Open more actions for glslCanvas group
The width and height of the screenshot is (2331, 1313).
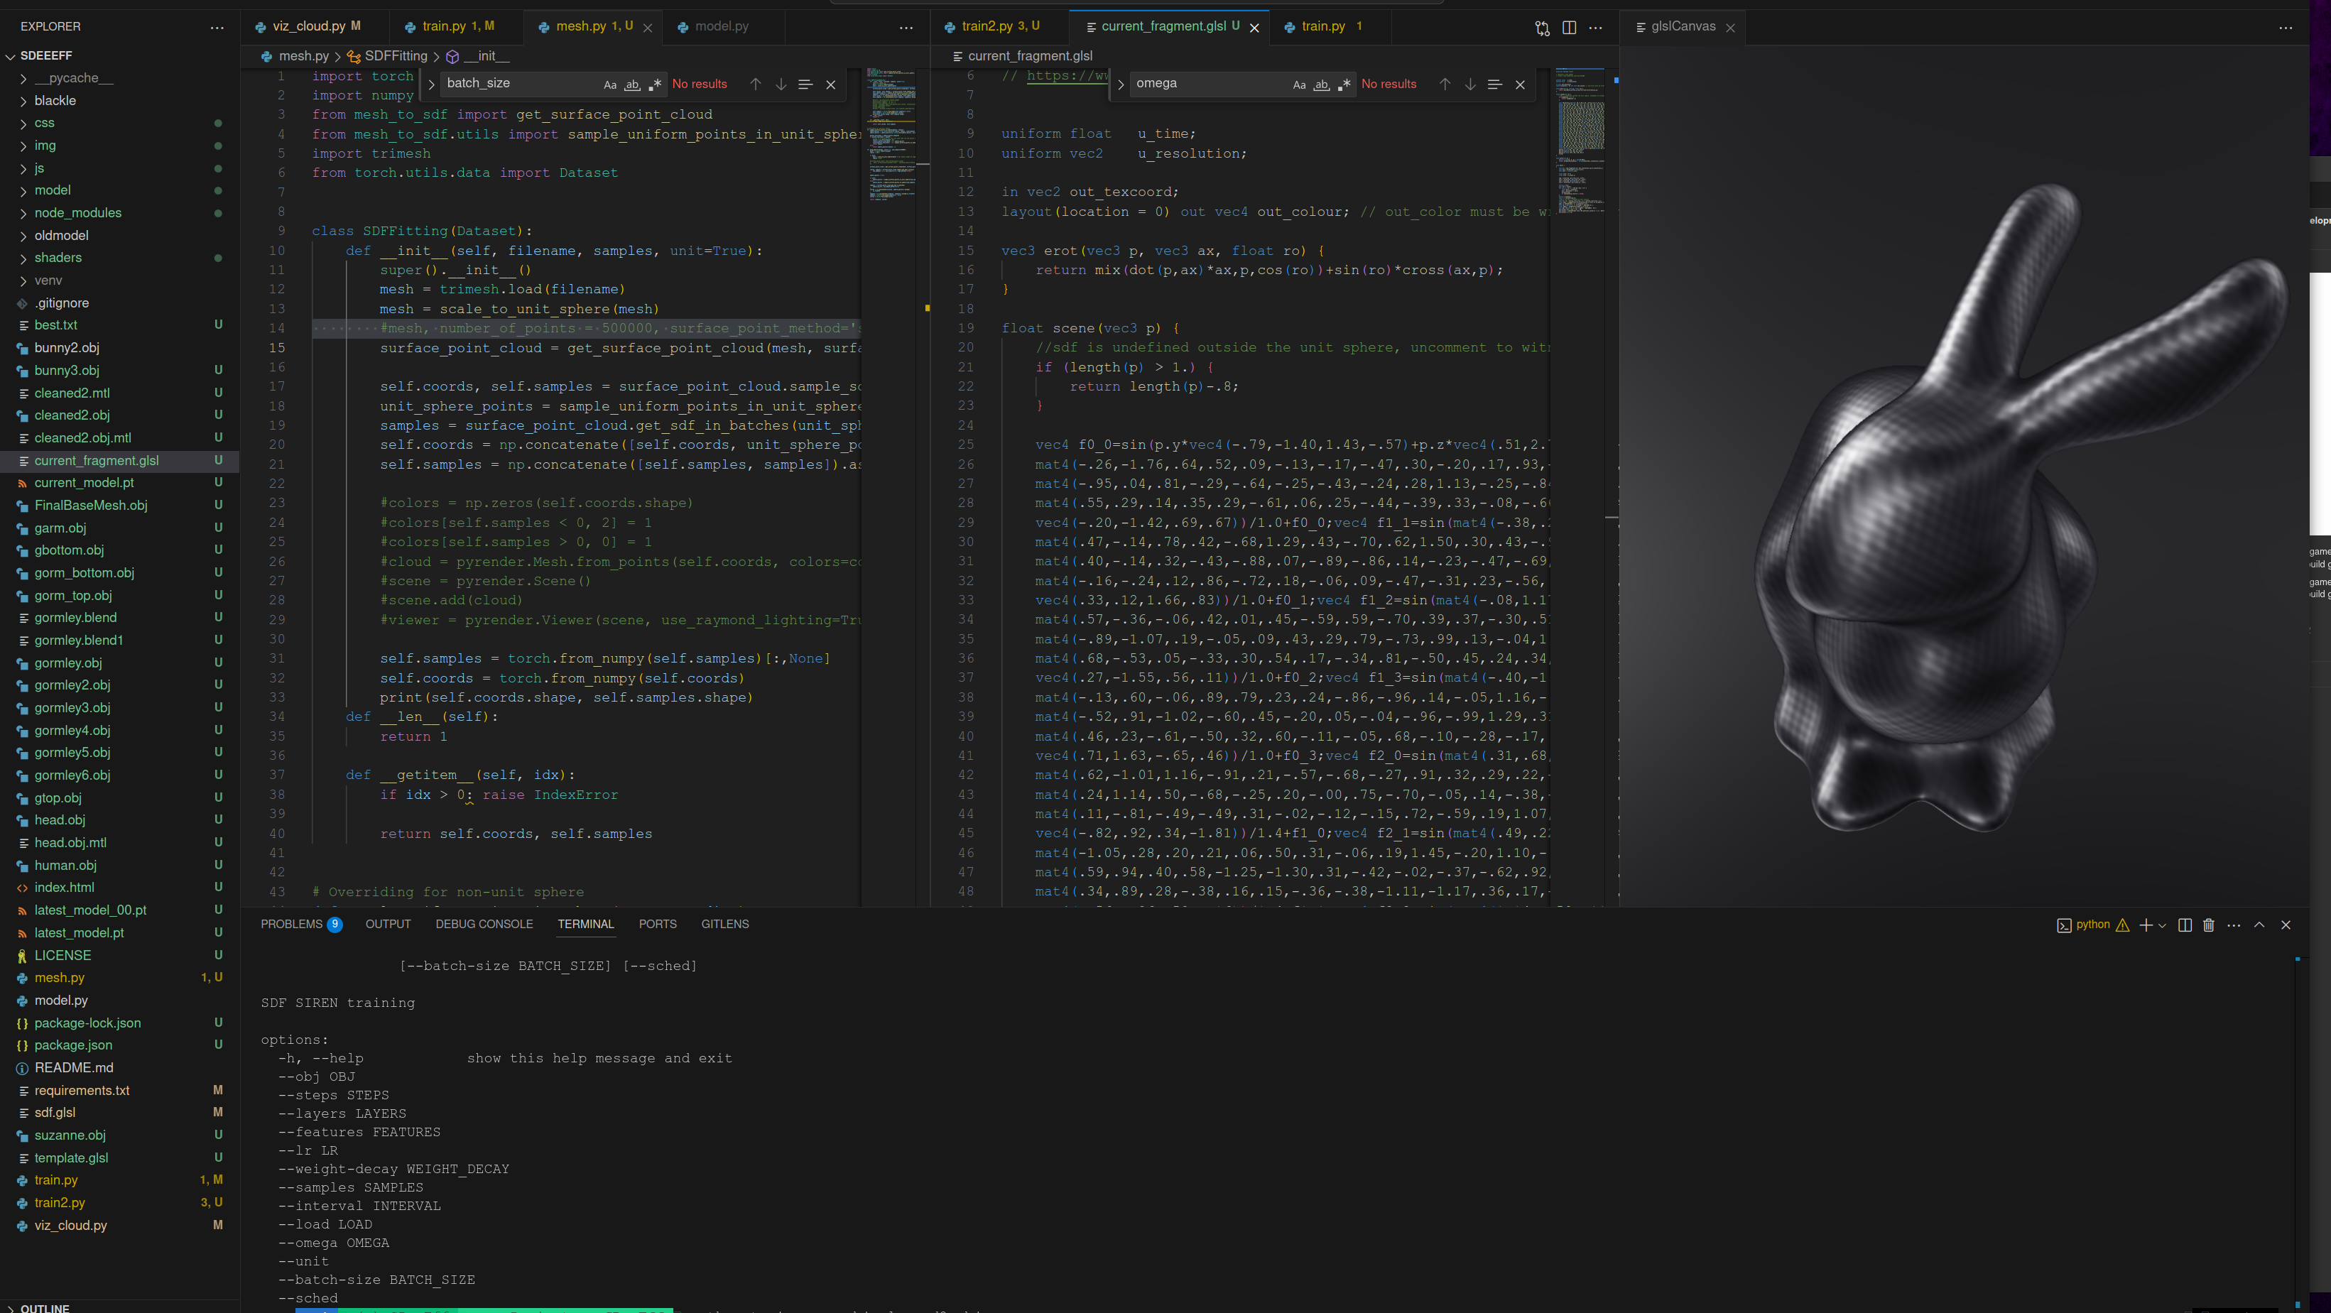2285,27
